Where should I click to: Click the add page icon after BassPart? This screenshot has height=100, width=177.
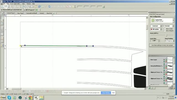[54, 13]
